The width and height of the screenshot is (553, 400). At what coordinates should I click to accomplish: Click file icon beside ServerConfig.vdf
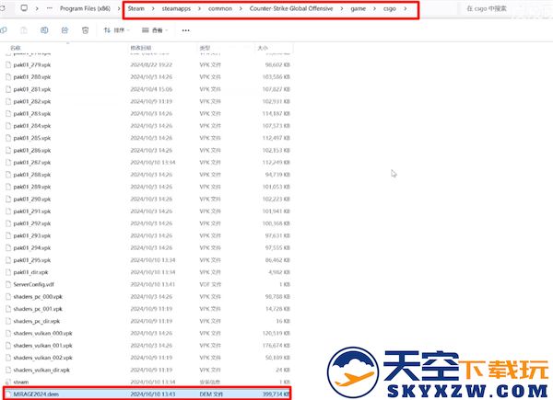coord(8,284)
